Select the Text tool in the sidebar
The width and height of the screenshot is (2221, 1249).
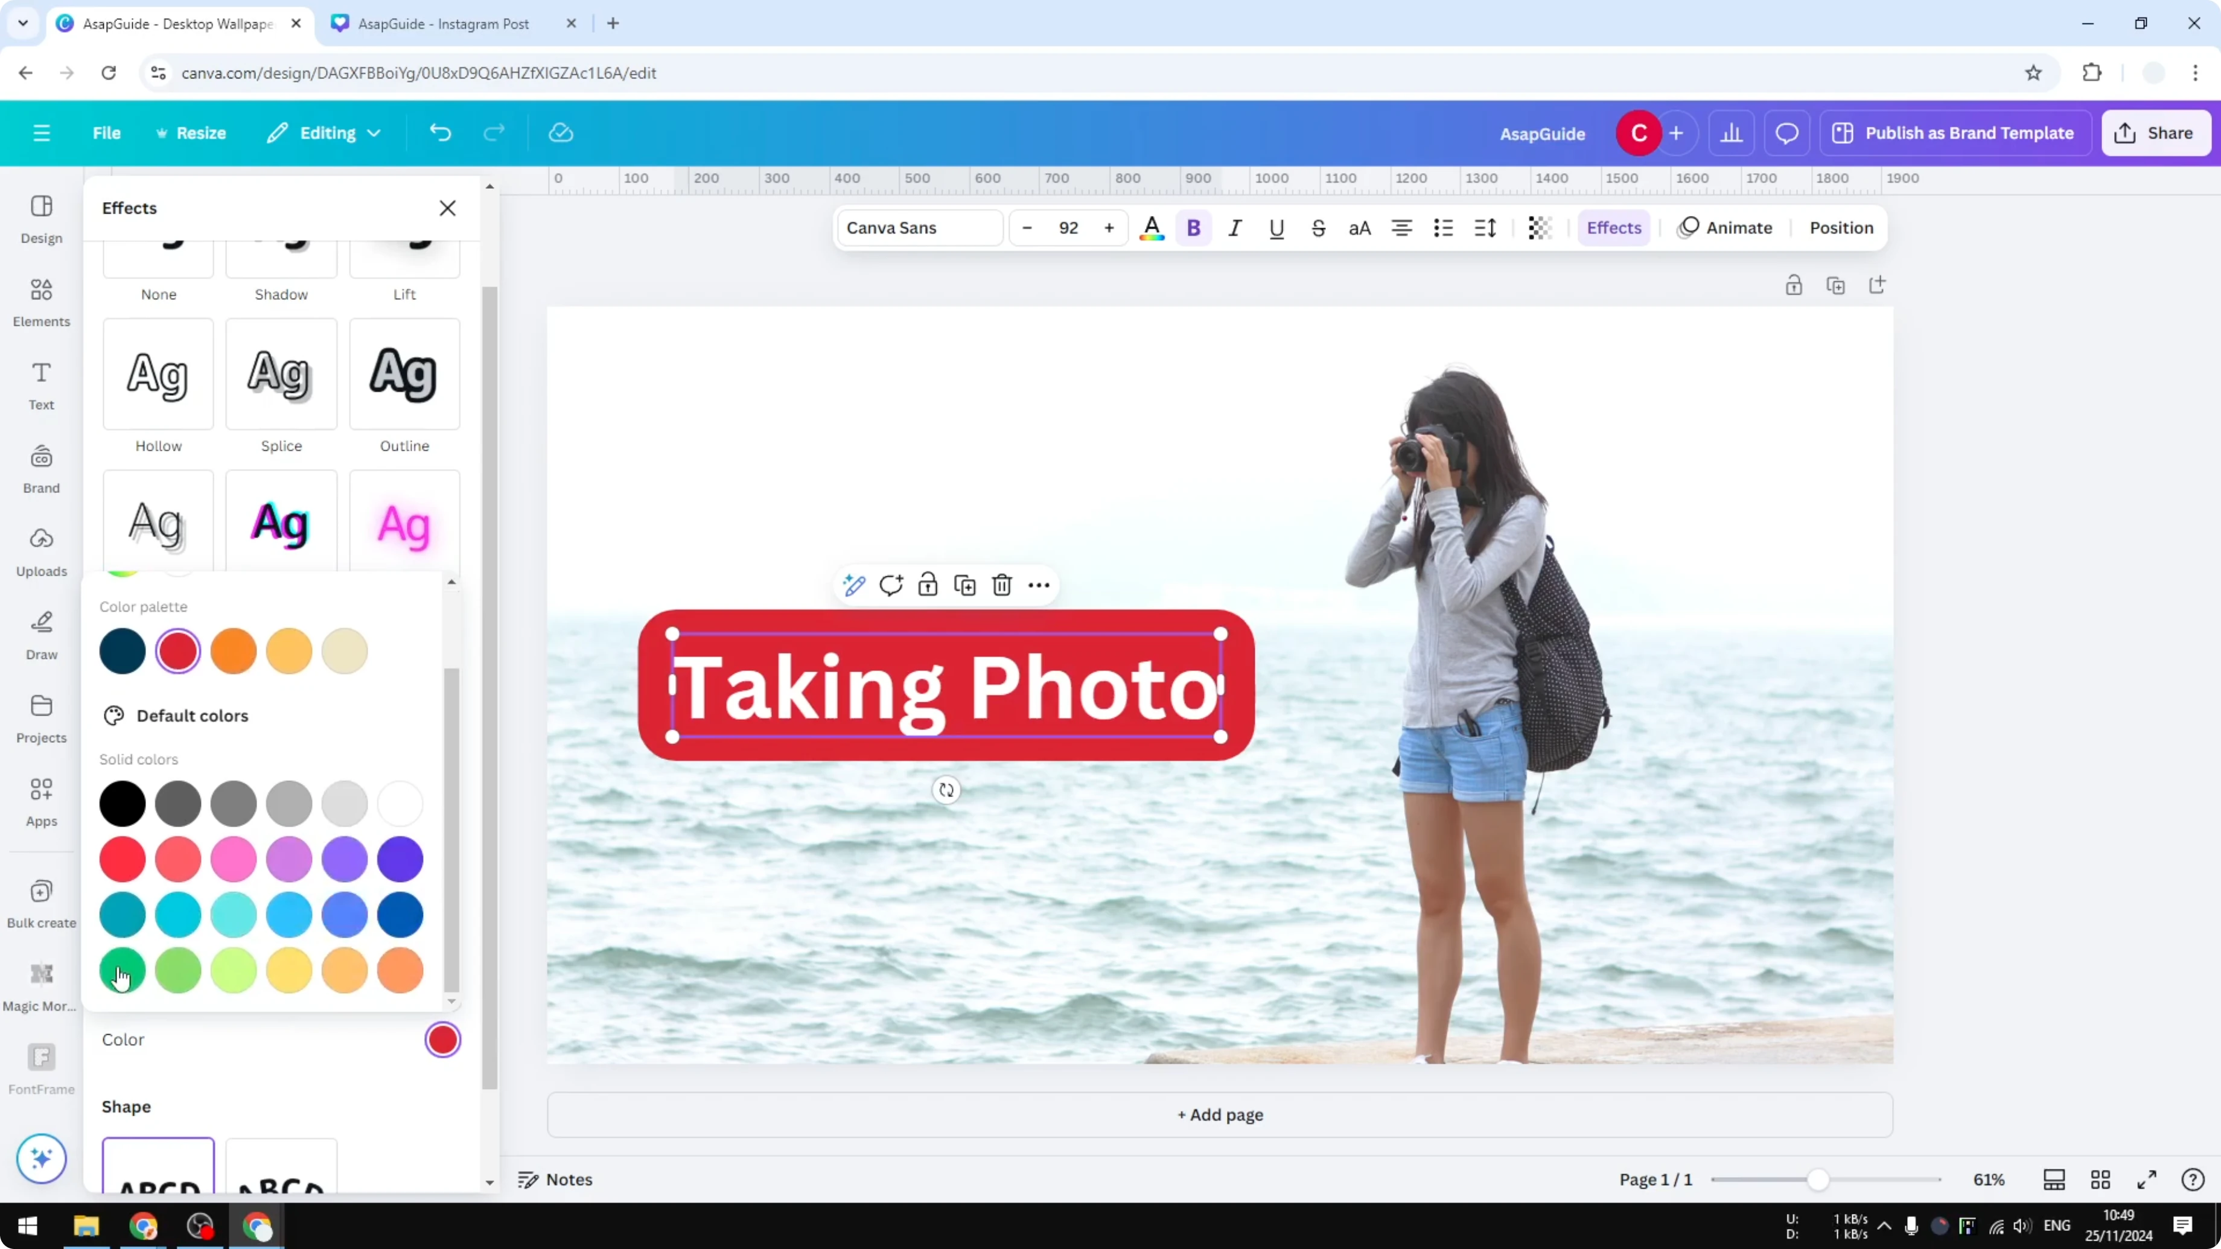(x=40, y=384)
